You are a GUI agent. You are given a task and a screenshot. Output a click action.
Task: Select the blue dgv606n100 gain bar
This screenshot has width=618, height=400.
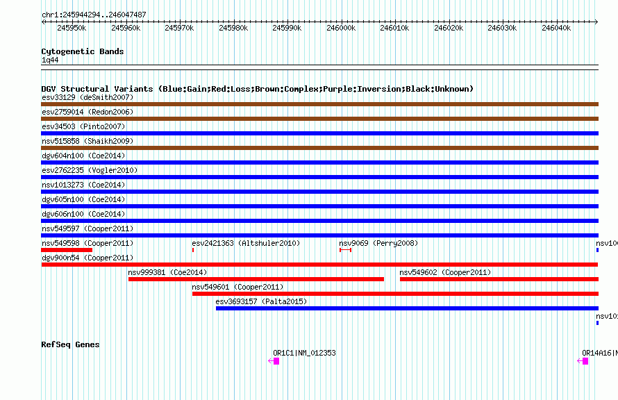click(319, 221)
